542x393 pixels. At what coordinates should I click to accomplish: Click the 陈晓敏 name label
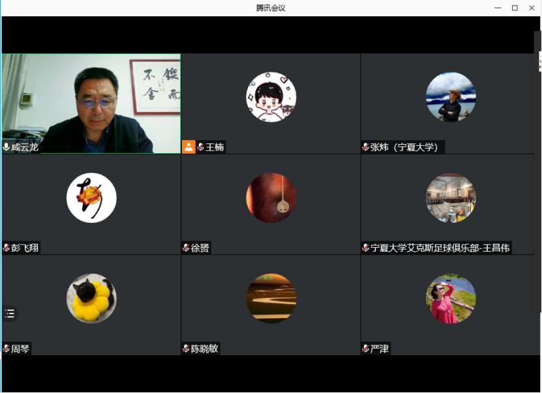204,349
